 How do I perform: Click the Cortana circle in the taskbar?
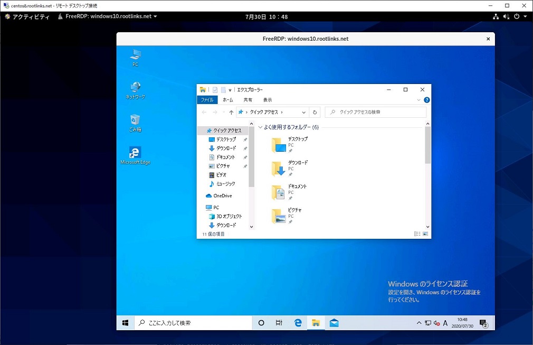(x=261, y=323)
